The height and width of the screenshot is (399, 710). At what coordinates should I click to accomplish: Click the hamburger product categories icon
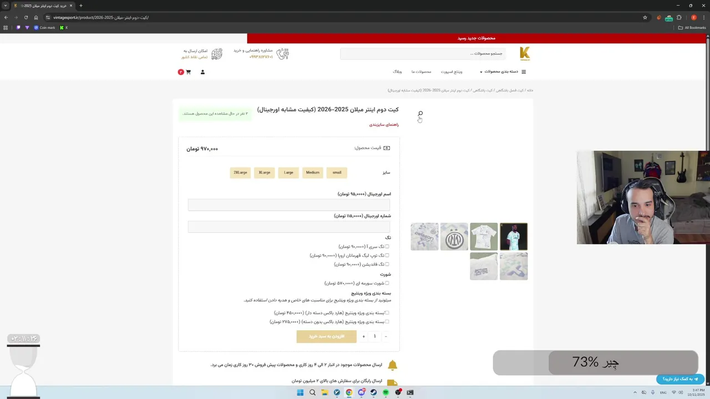click(x=524, y=71)
